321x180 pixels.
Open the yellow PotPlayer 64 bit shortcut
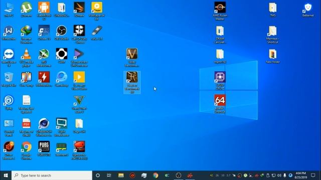[97, 11]
